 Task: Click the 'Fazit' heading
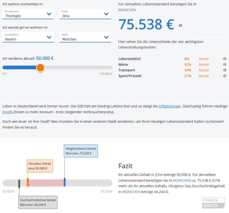[x=125, y=166]
